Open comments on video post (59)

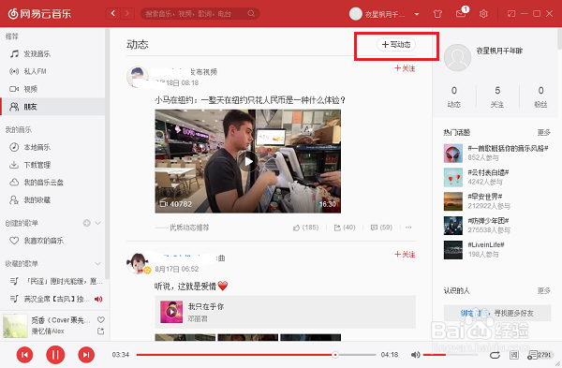coord(381,228)
